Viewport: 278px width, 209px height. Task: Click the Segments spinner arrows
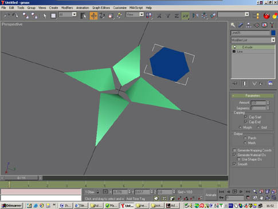[x=268, y=108]
